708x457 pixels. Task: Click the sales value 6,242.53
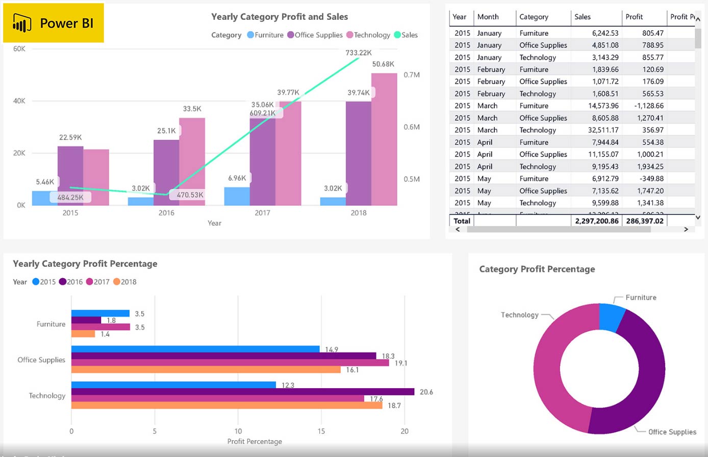pyautogui.click(x=605, y=33)
